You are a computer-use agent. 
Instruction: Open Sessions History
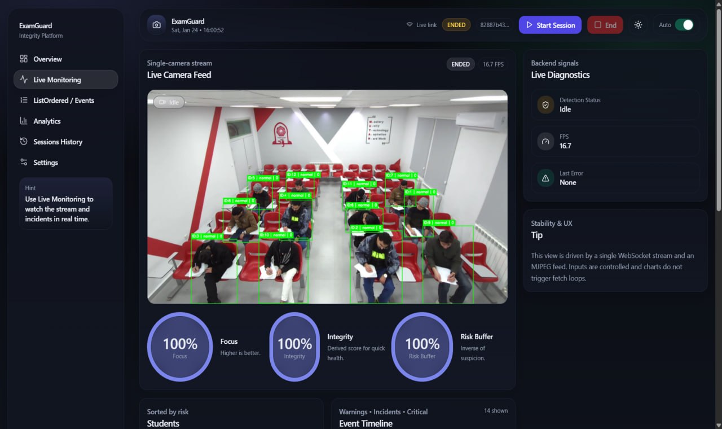pos(65,142)
